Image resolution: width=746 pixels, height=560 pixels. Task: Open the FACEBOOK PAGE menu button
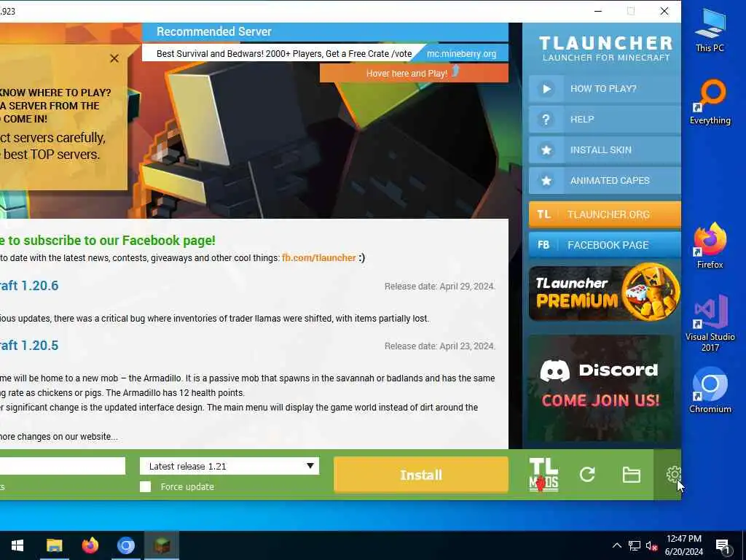(605, 245)
